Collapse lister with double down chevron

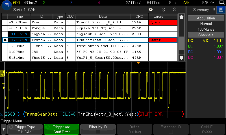coord(164,10)
